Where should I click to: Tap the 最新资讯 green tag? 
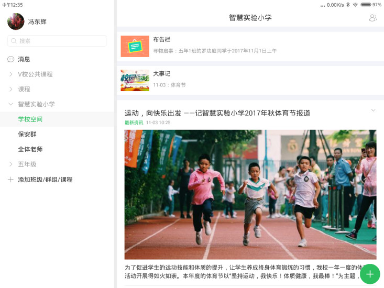point(134,123)
